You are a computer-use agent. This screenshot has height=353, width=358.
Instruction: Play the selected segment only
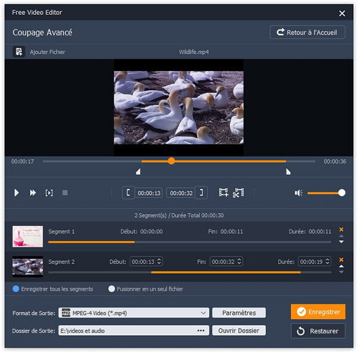coord(49,193)
